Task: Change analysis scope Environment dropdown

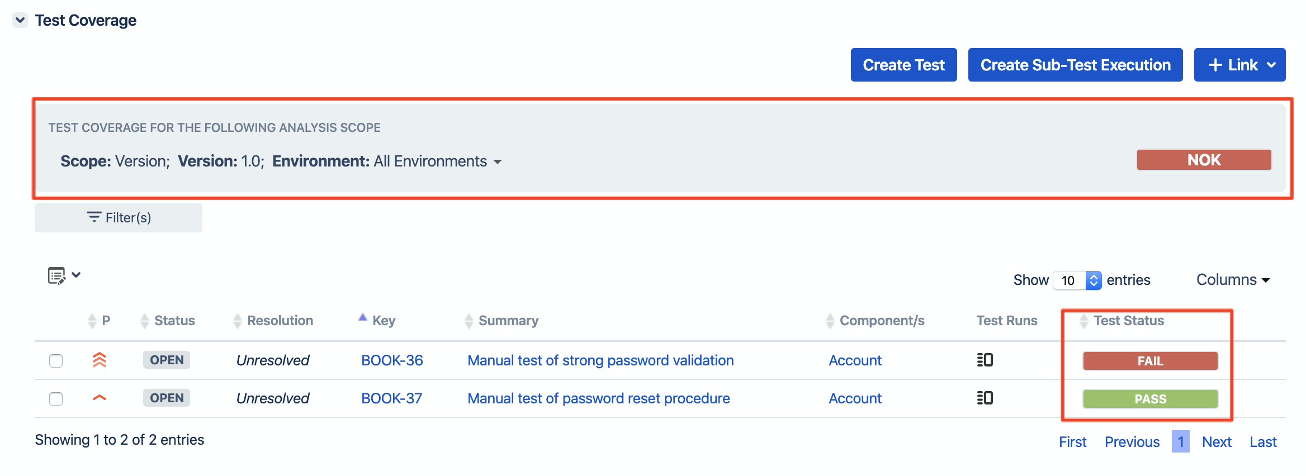Action: [437, 161]
